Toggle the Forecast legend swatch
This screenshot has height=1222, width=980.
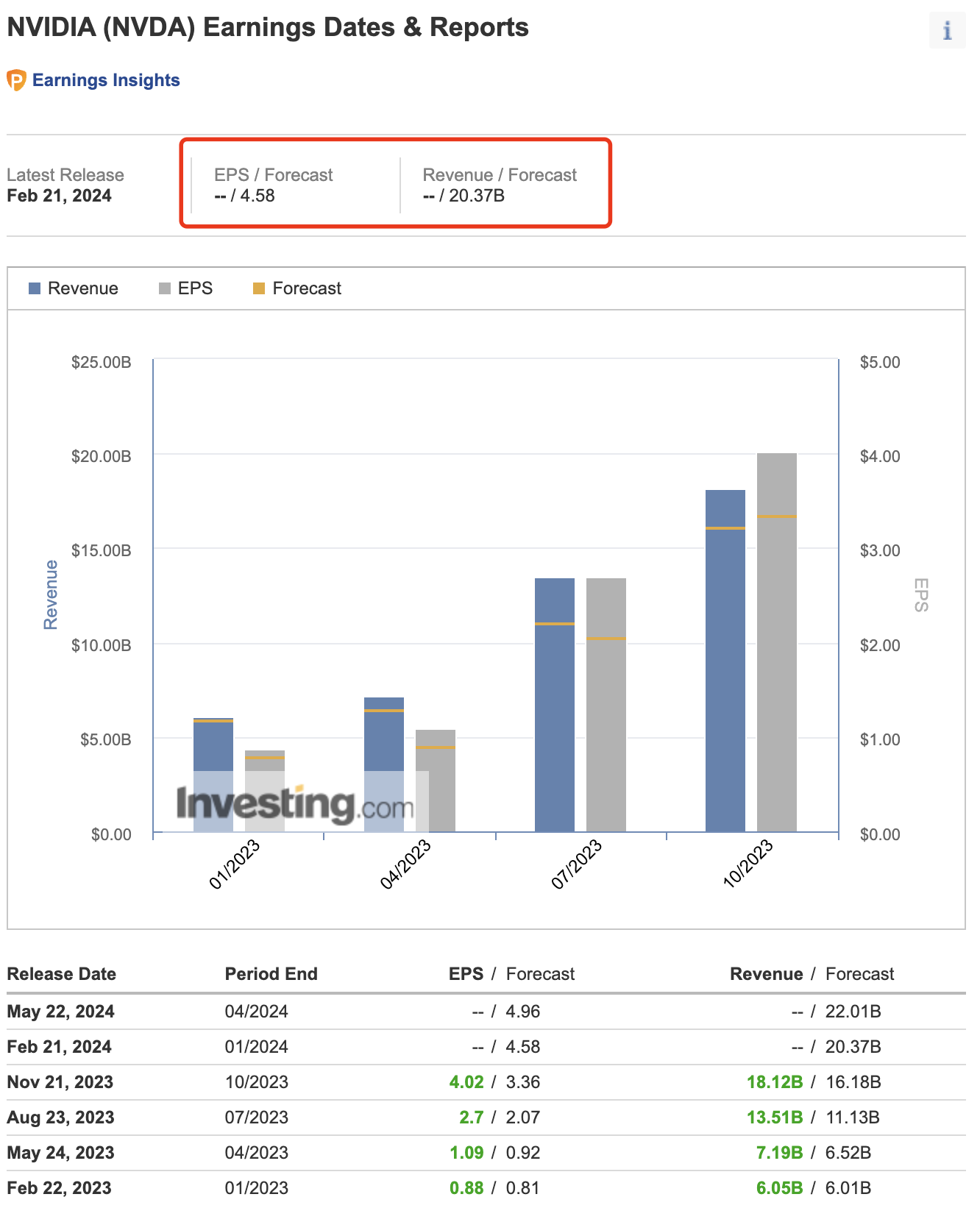pos(259,288)
